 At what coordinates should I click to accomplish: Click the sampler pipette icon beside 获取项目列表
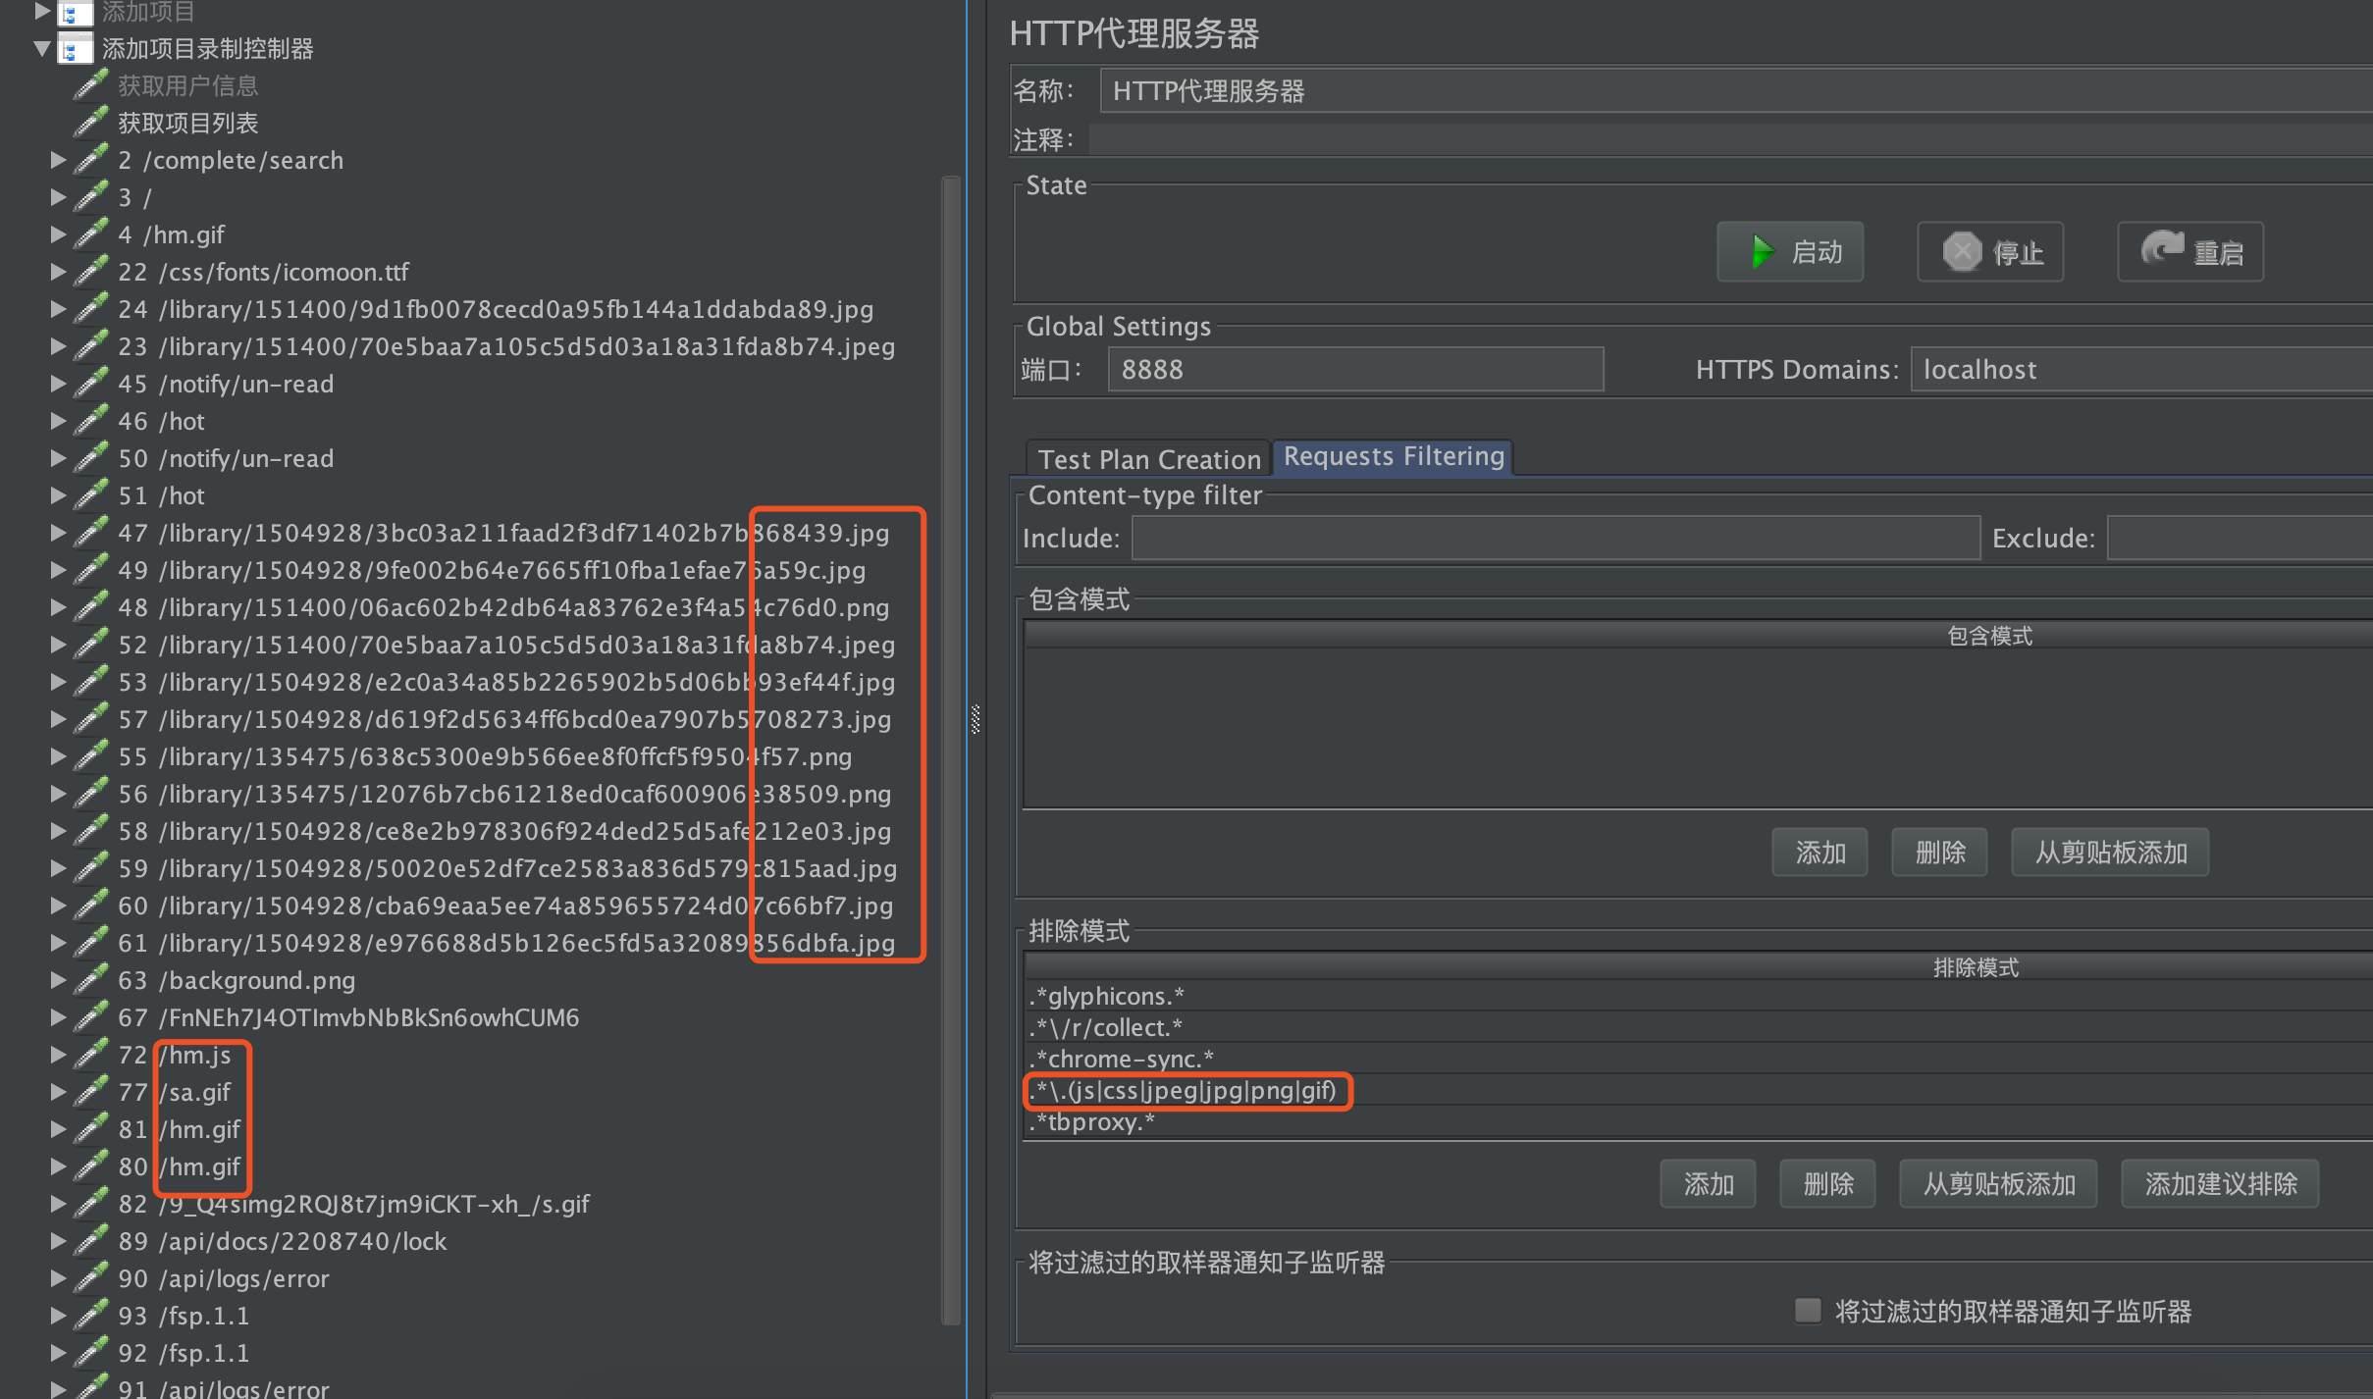tap(91, 124)
